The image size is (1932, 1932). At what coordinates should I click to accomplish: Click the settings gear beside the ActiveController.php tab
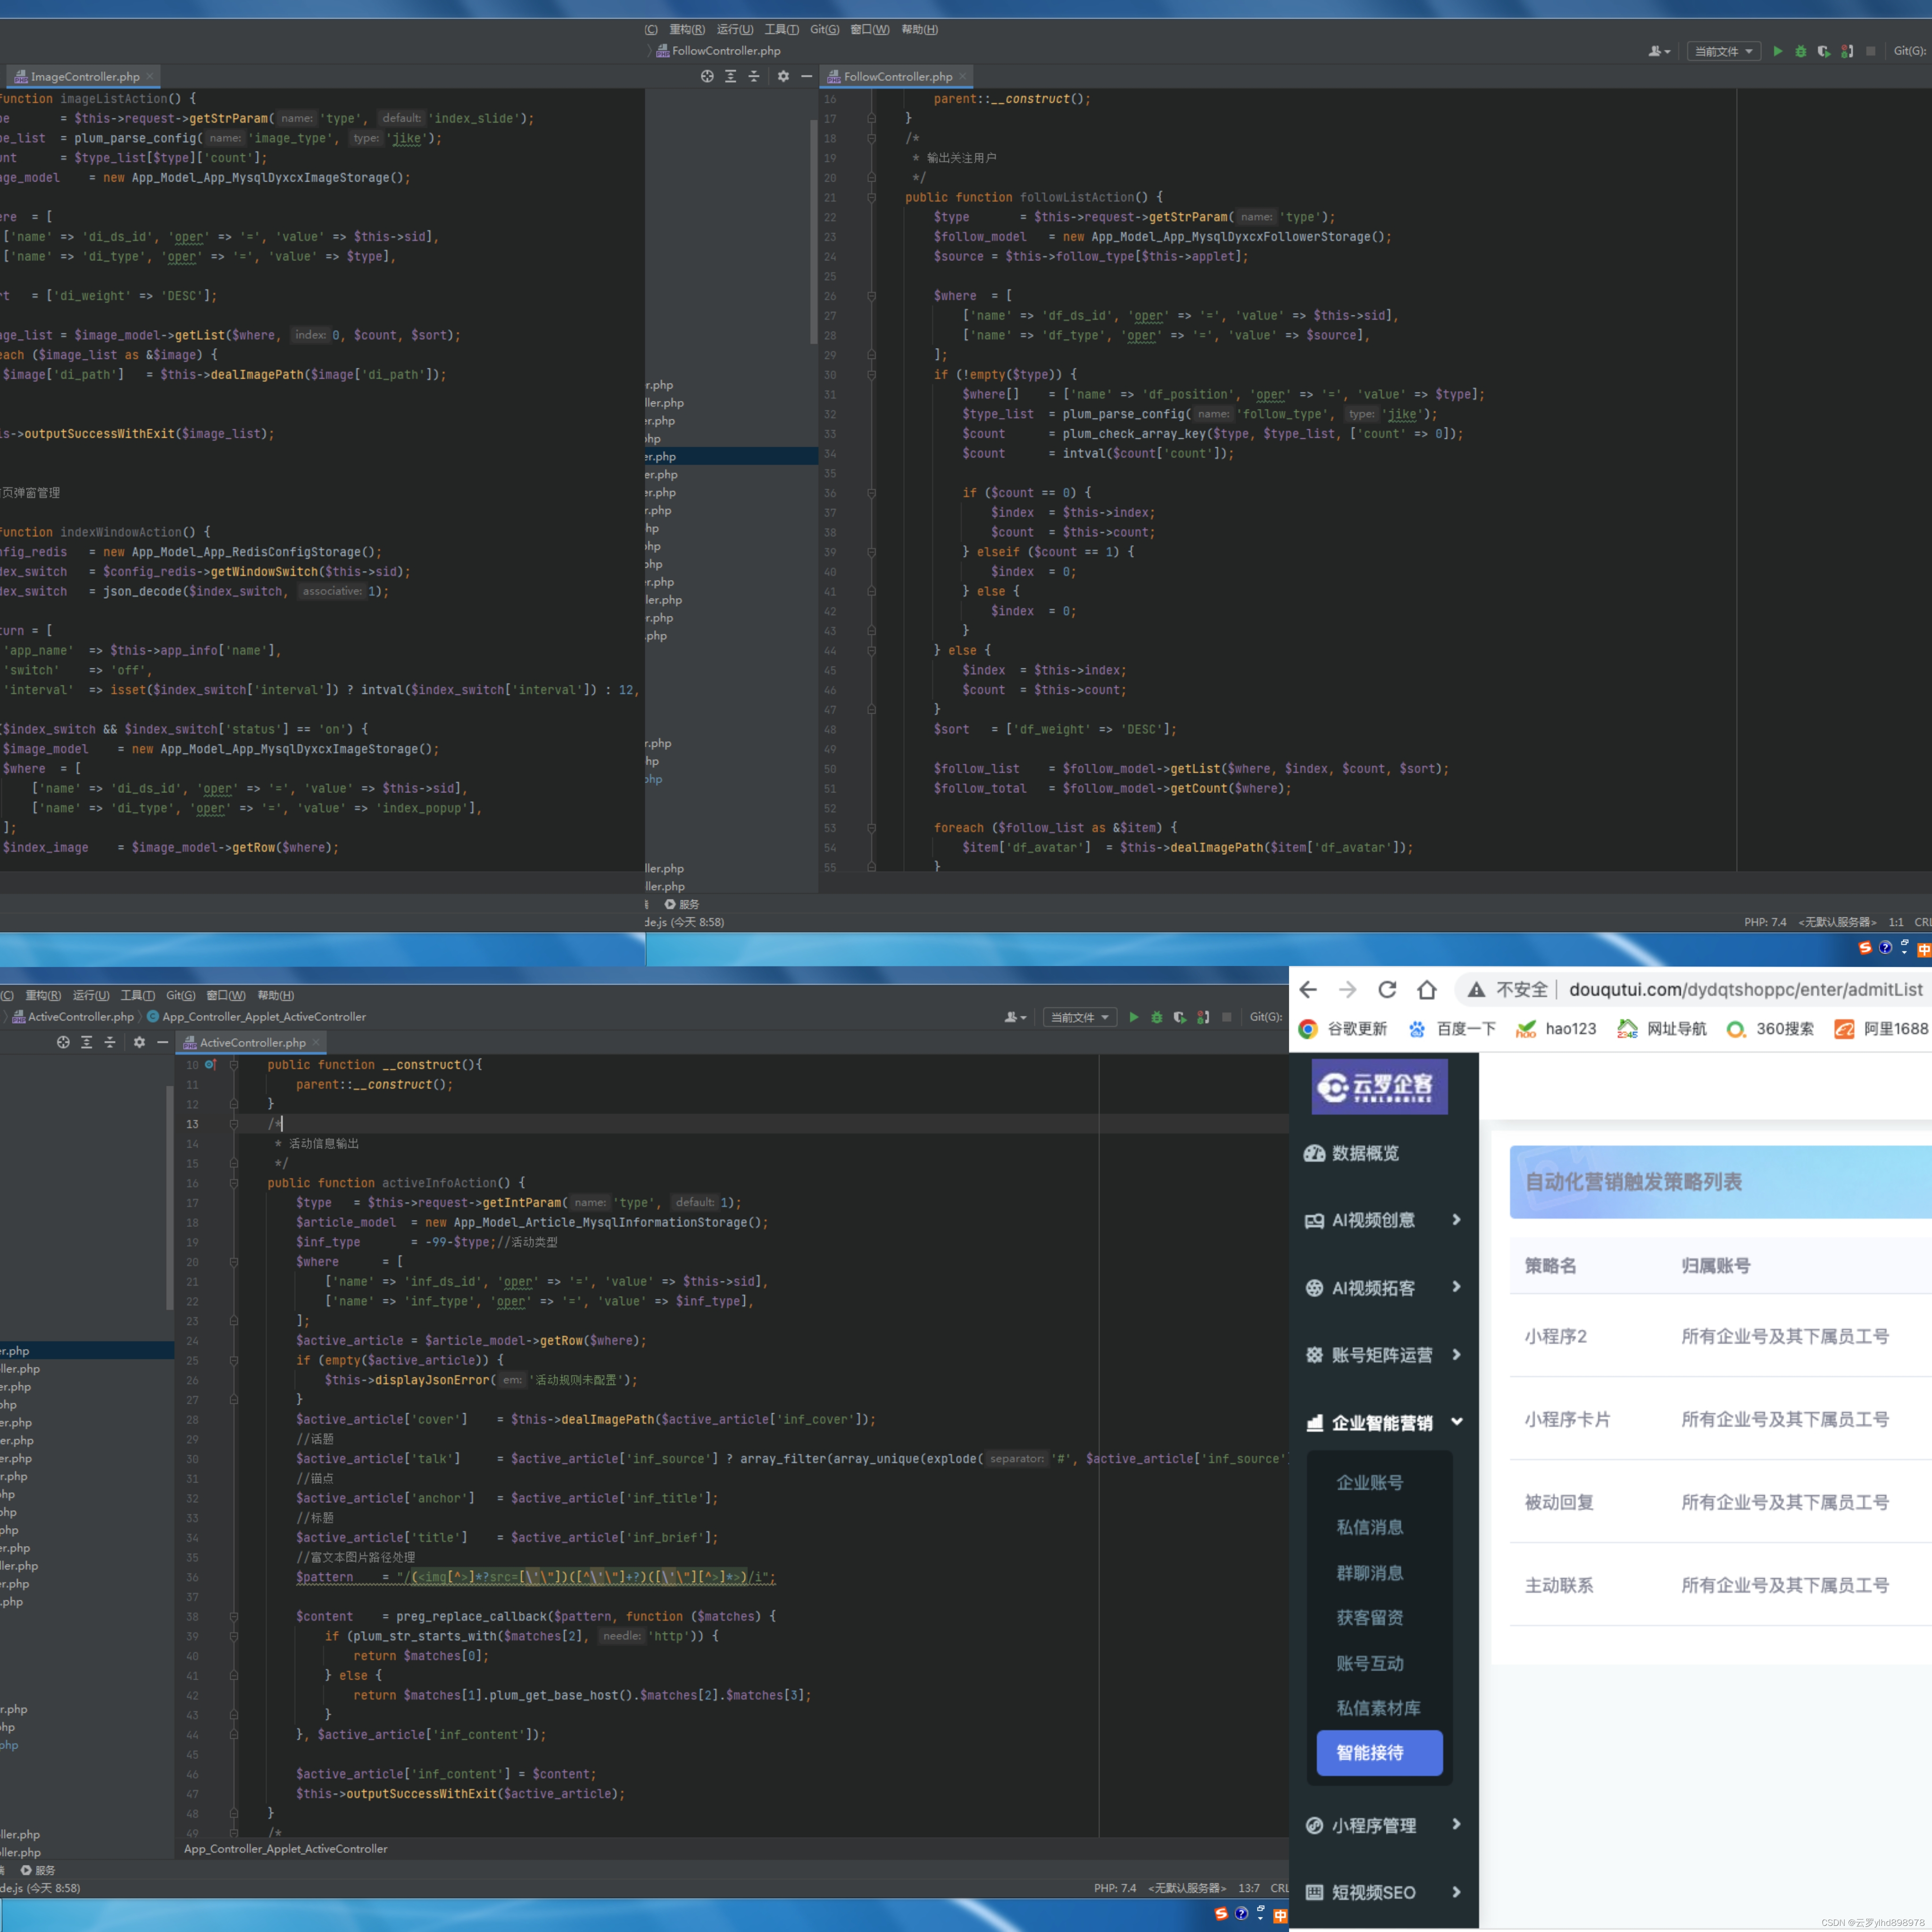(139, 1042)
